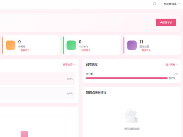Click the 知识点薄弱排行 panel title
The height and width of the screenshot is (137, 183).
[x=96, y=93]
